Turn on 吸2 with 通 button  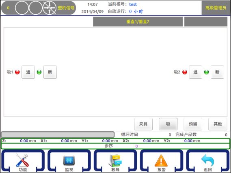(195, 72)
